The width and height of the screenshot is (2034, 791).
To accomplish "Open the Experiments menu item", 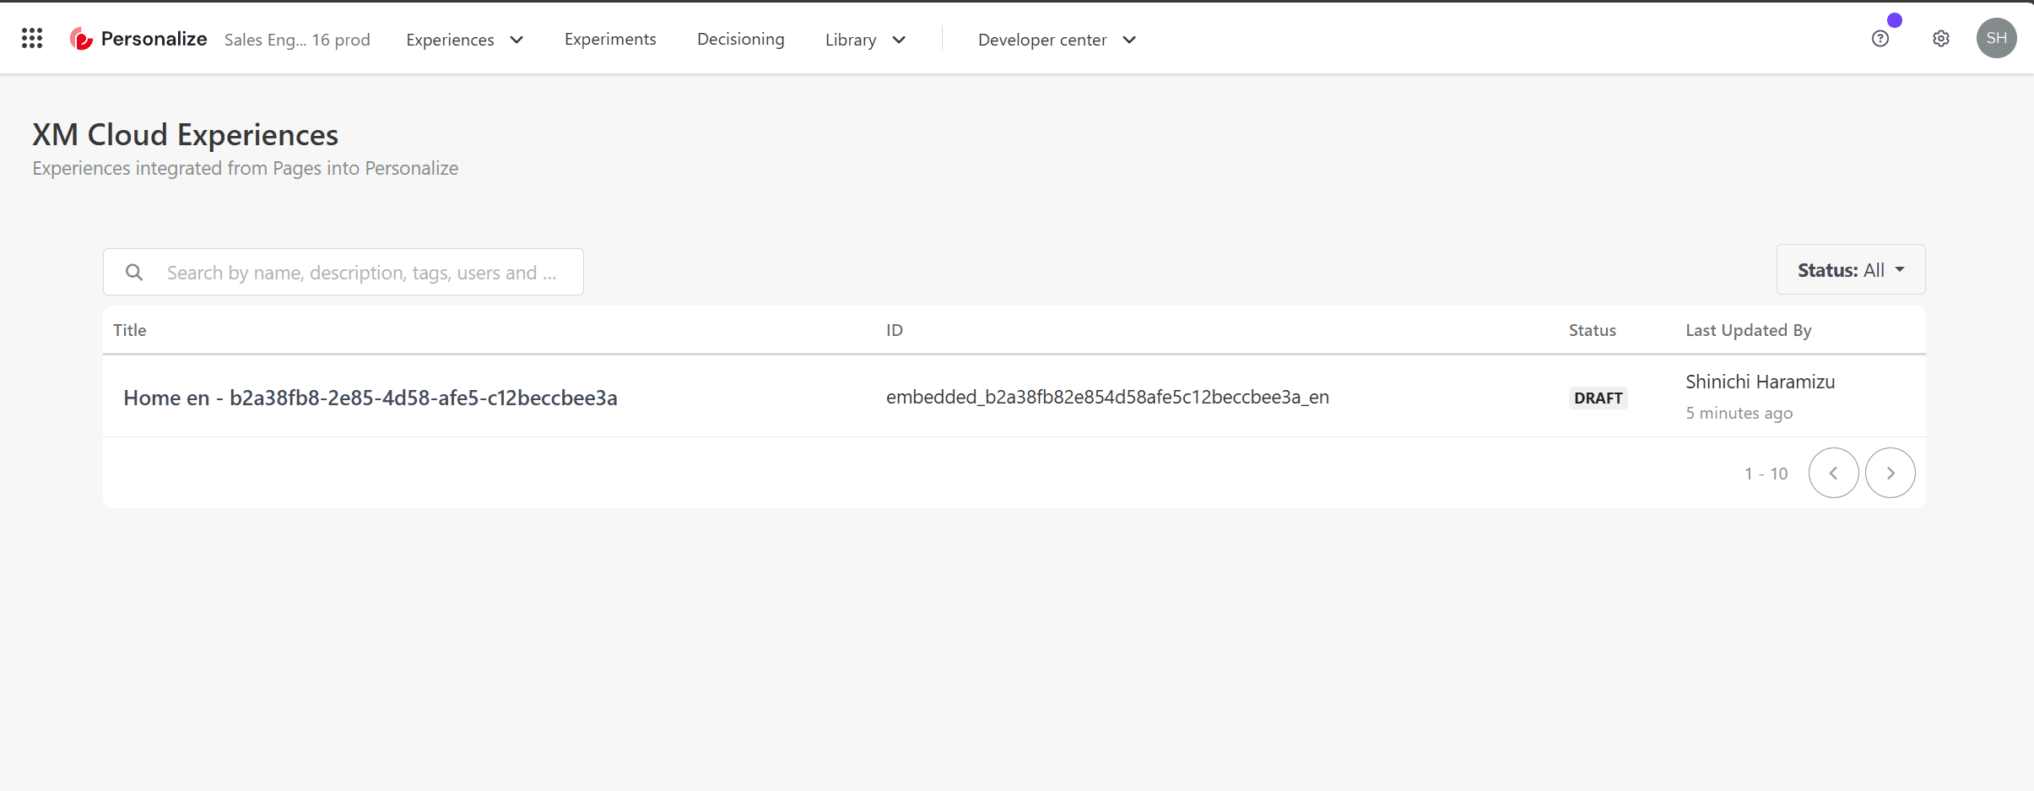I will (609, 40).
